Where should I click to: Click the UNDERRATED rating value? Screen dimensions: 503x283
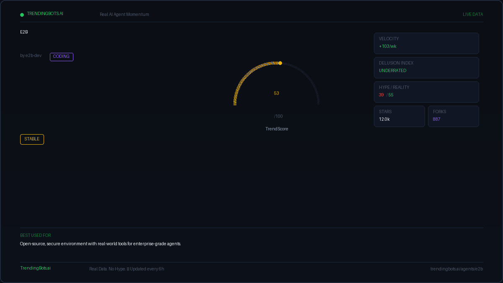[393, 71]
